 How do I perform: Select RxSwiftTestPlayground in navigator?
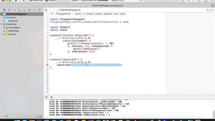pyautogui.click(x=22, y=14)
